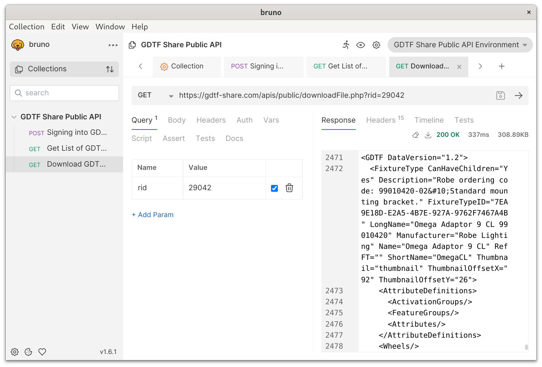This screenshot has width=542, height=367.
Task: Save the request with the disk icon
Action: (500, 95)
